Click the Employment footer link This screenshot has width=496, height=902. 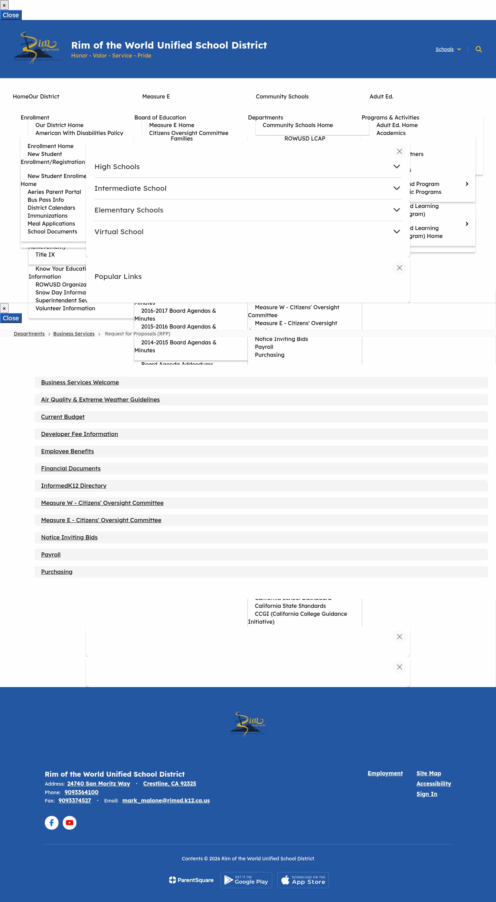pyautogui.click(x=385, y=773)
